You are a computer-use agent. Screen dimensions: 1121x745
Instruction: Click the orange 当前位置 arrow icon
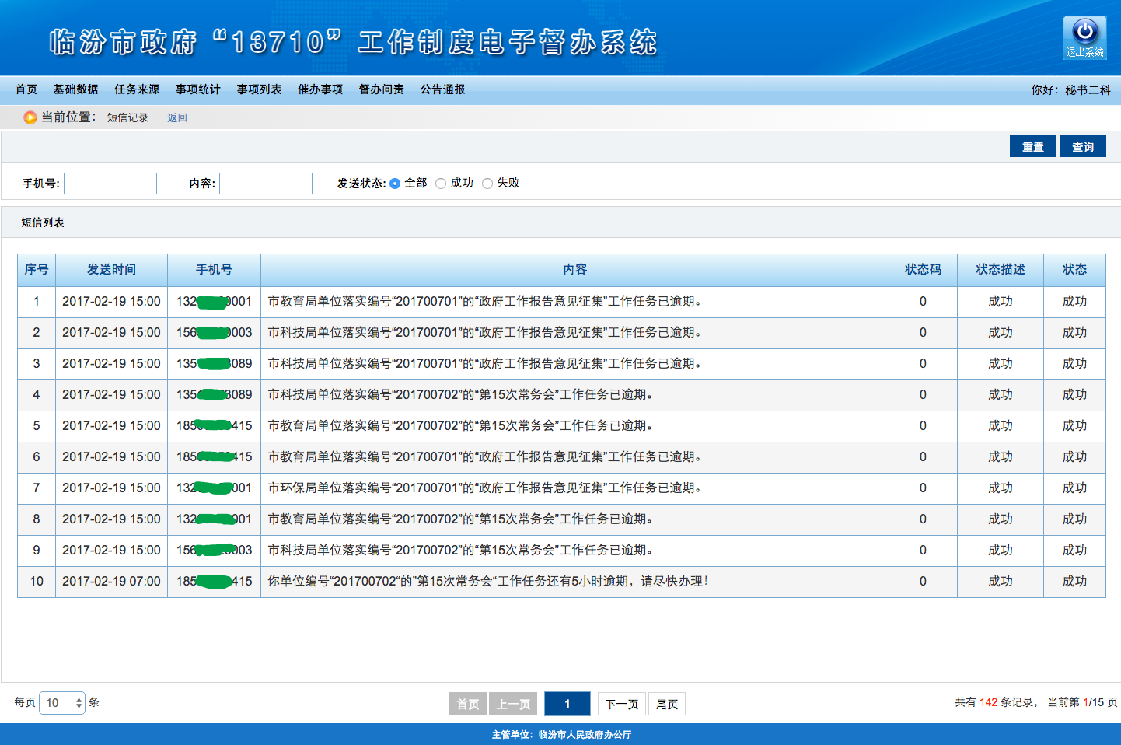[x=30, y=117]
